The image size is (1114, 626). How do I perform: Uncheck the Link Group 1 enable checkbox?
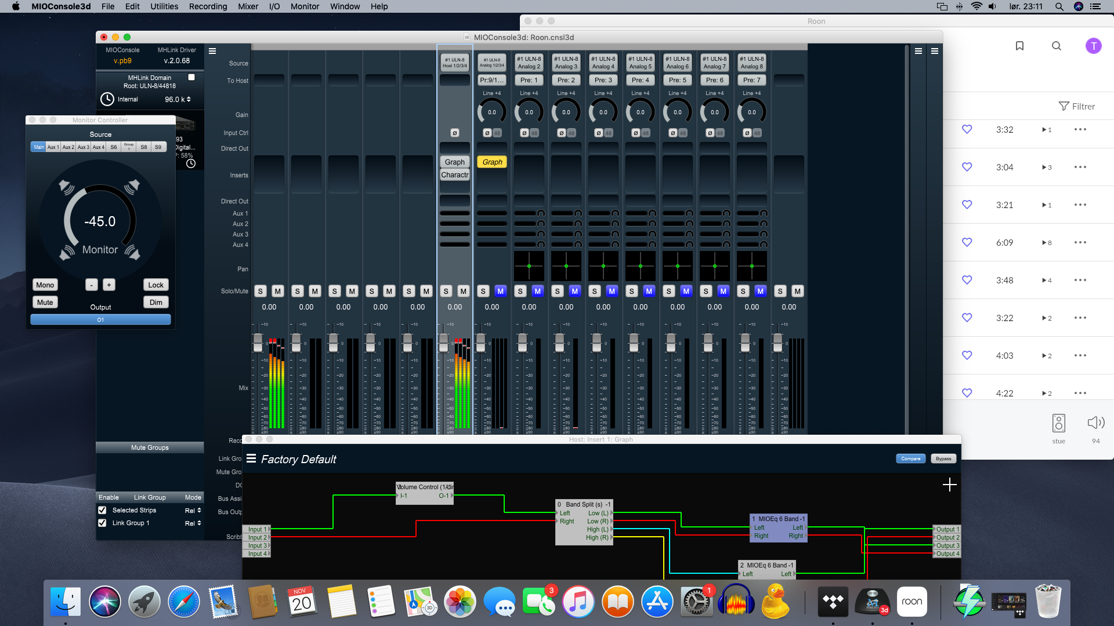point(102,523)
